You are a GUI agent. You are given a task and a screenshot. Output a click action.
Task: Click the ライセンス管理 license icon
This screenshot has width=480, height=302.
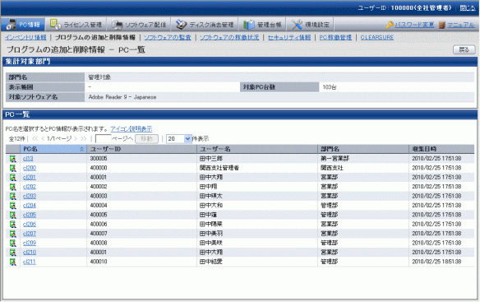click(55, 24)
